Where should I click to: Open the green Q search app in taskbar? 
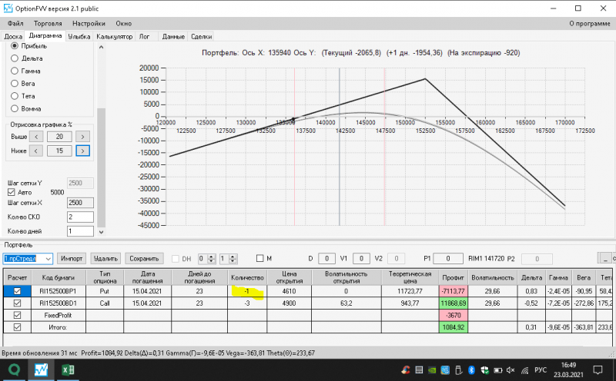tap(14, 369)
